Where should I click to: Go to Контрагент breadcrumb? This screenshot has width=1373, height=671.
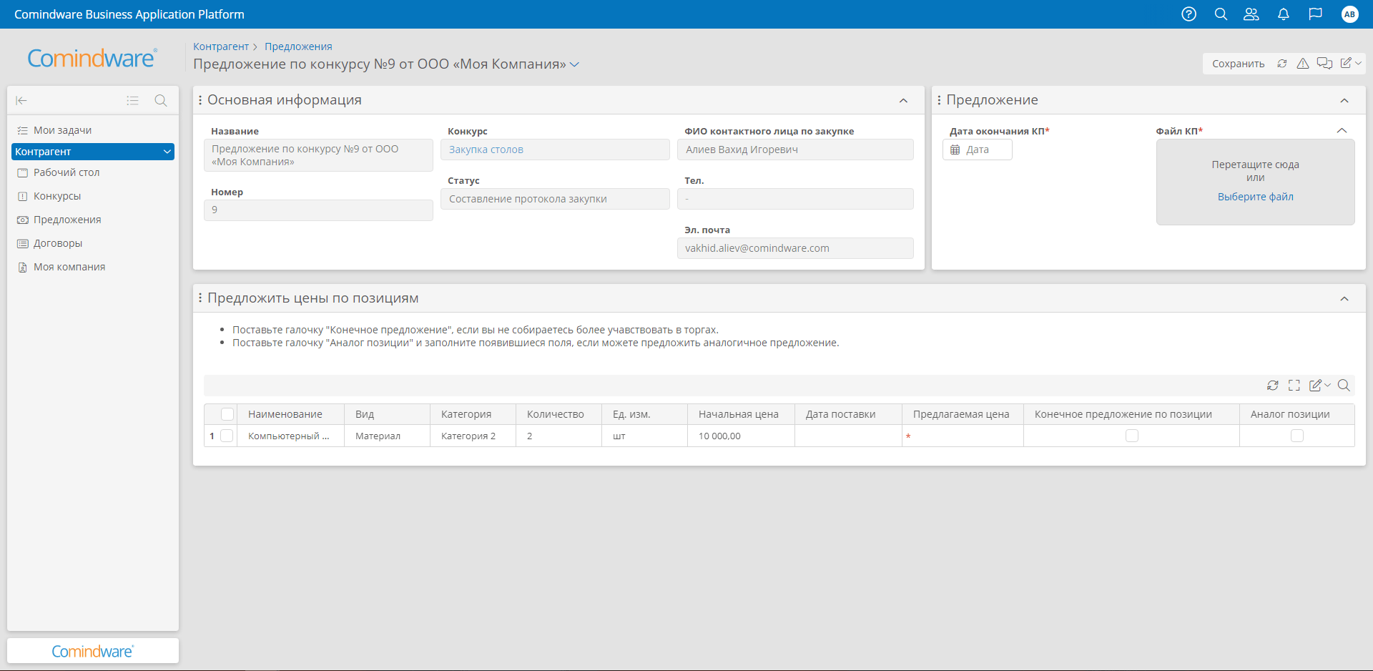click(x=221, y=46)
